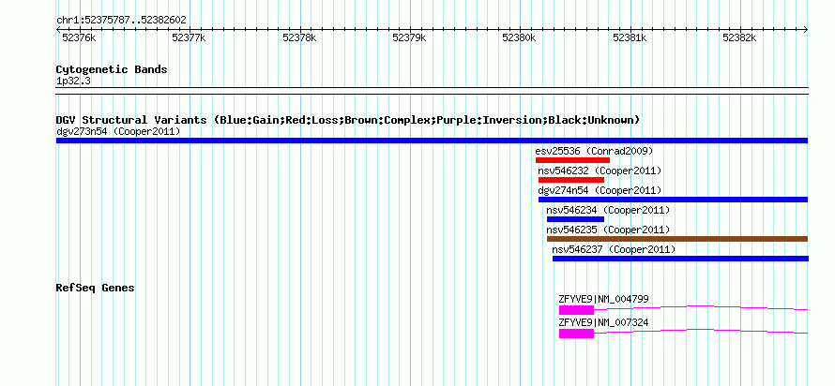Open the ZFYVE9|NM_007324 gene label

tap(604, 322)
